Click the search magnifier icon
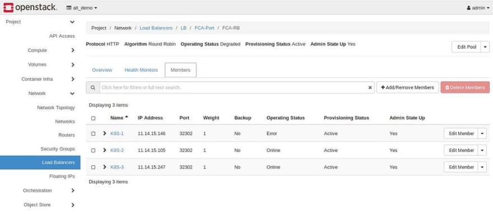This screenshot has height=214, width=493. [x=93, y=88]
